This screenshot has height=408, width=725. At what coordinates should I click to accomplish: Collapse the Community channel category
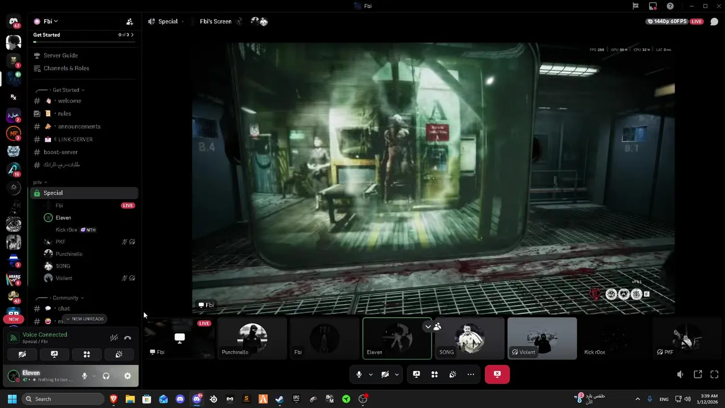click(68, 298)
